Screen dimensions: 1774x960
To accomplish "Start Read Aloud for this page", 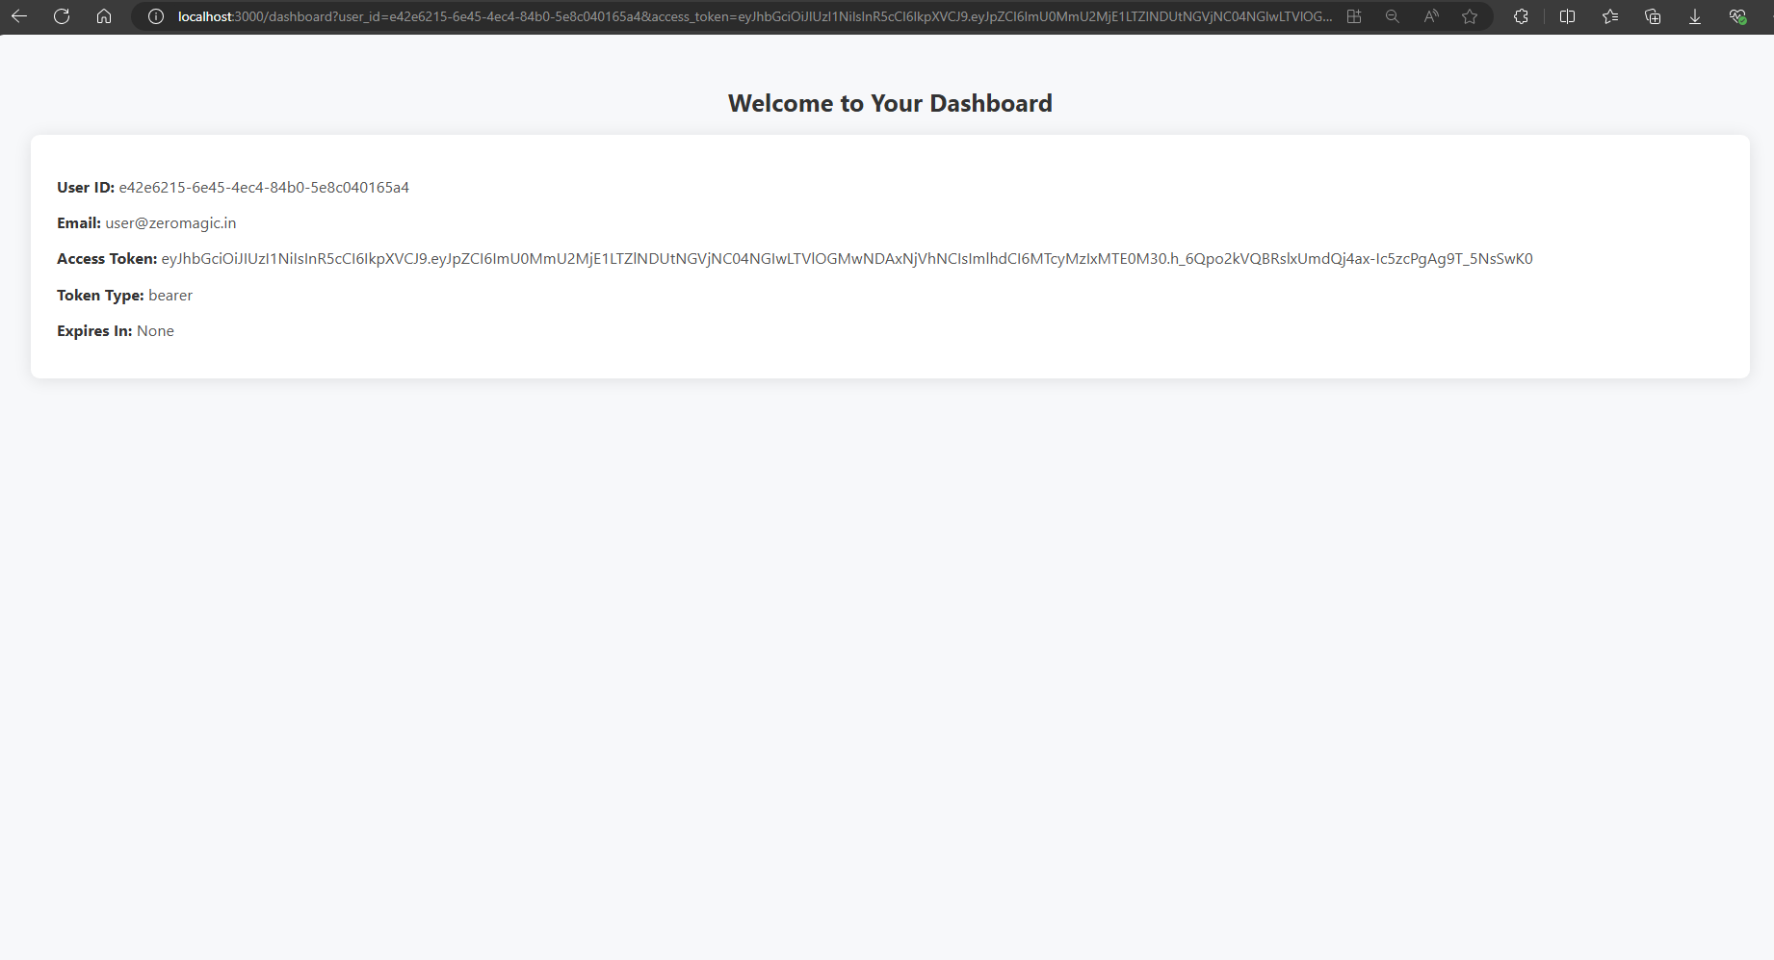I will click(x=1431, y=15).
